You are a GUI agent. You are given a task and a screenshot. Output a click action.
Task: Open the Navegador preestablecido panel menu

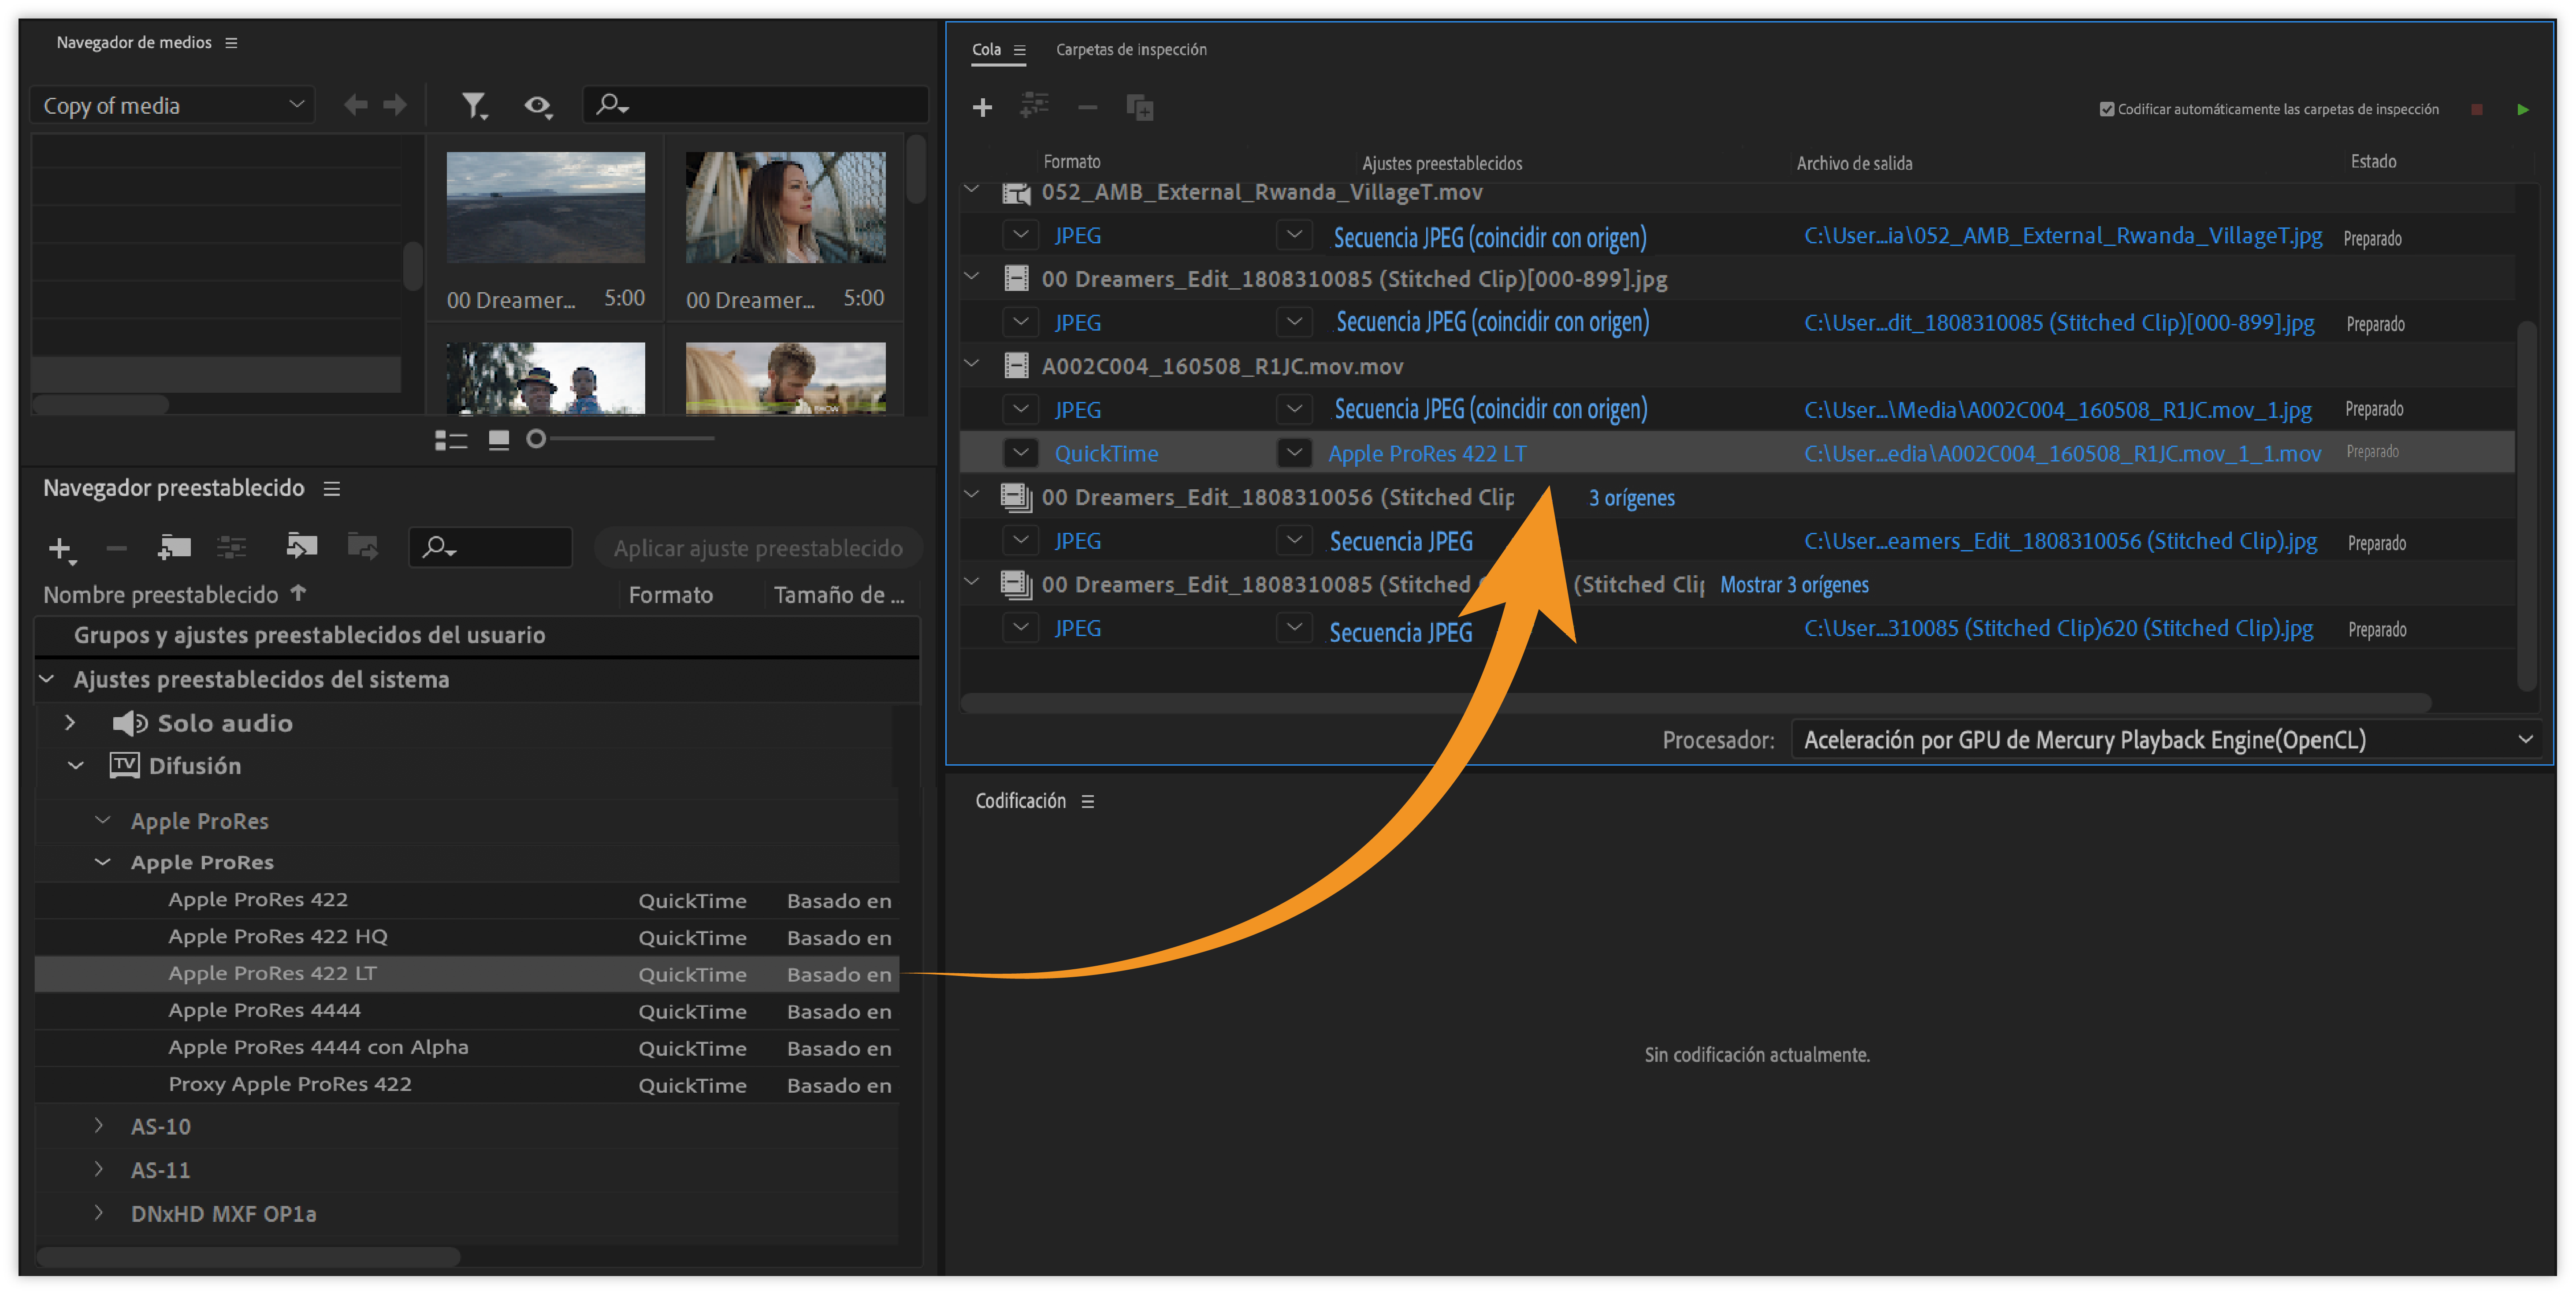[332, 488]
